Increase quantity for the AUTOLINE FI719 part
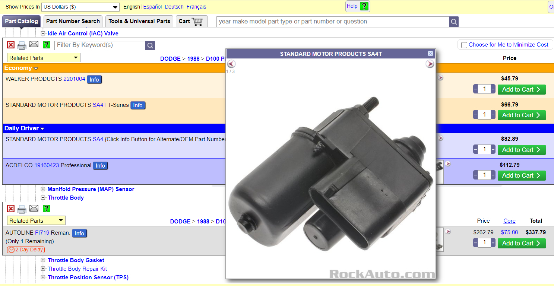 [x=493, y=243]
